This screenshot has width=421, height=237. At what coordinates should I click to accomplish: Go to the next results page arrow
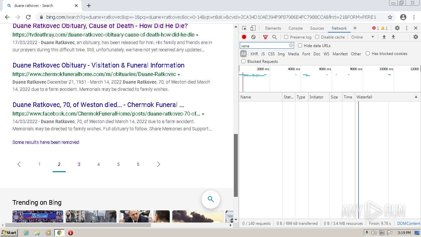(x=158, y=164)
